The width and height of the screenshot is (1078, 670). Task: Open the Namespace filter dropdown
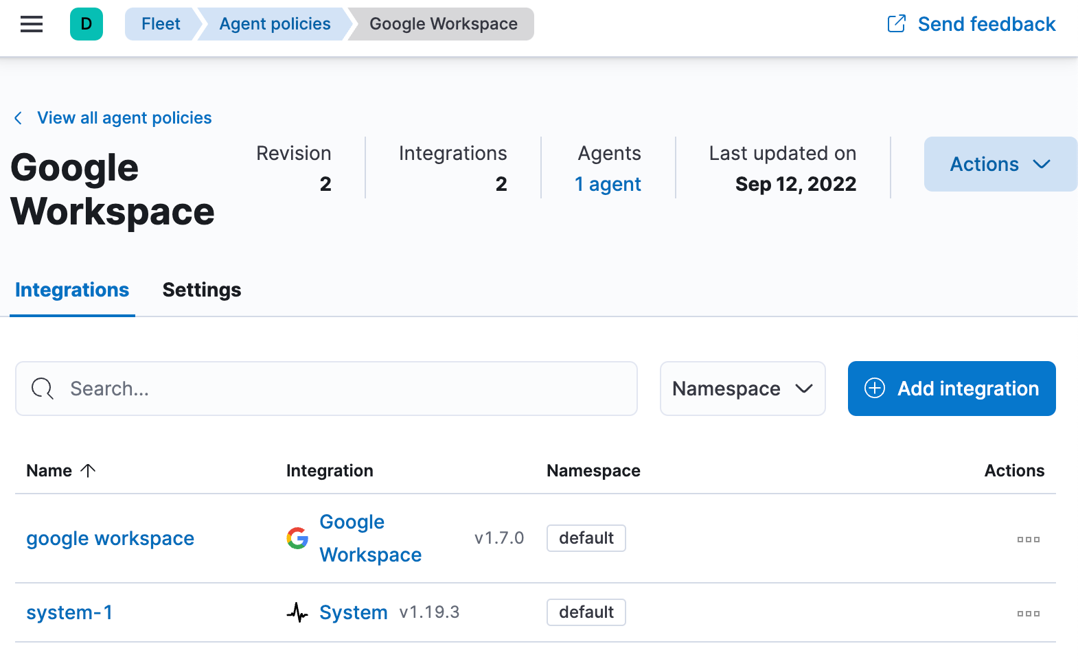click(743, 389)
